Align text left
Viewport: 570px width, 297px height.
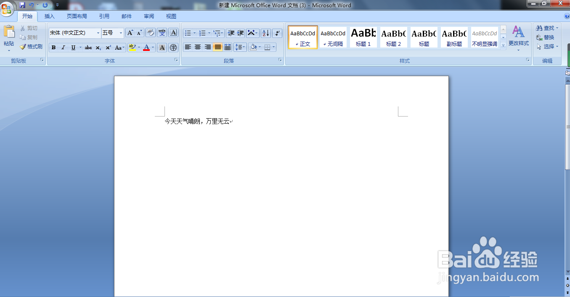(x=188, y=47)
